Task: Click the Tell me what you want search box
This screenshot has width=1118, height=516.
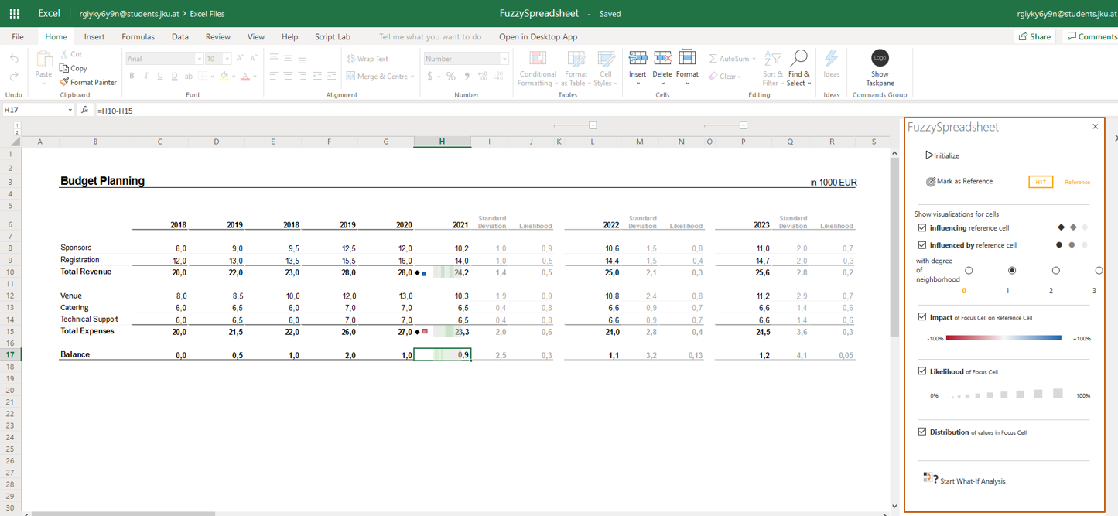Action: (430, 36)
